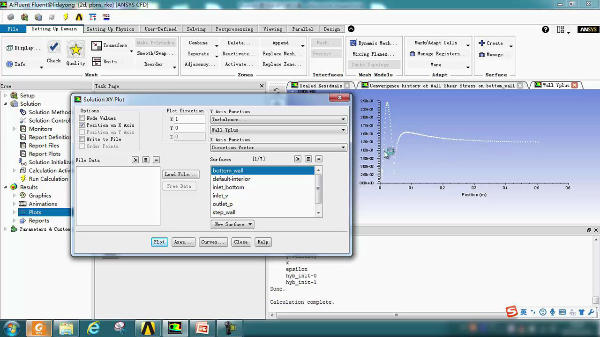Screen dimensions: 600x337
Task: Click the P-to-P toolbar icon
Action: point(93,17)
